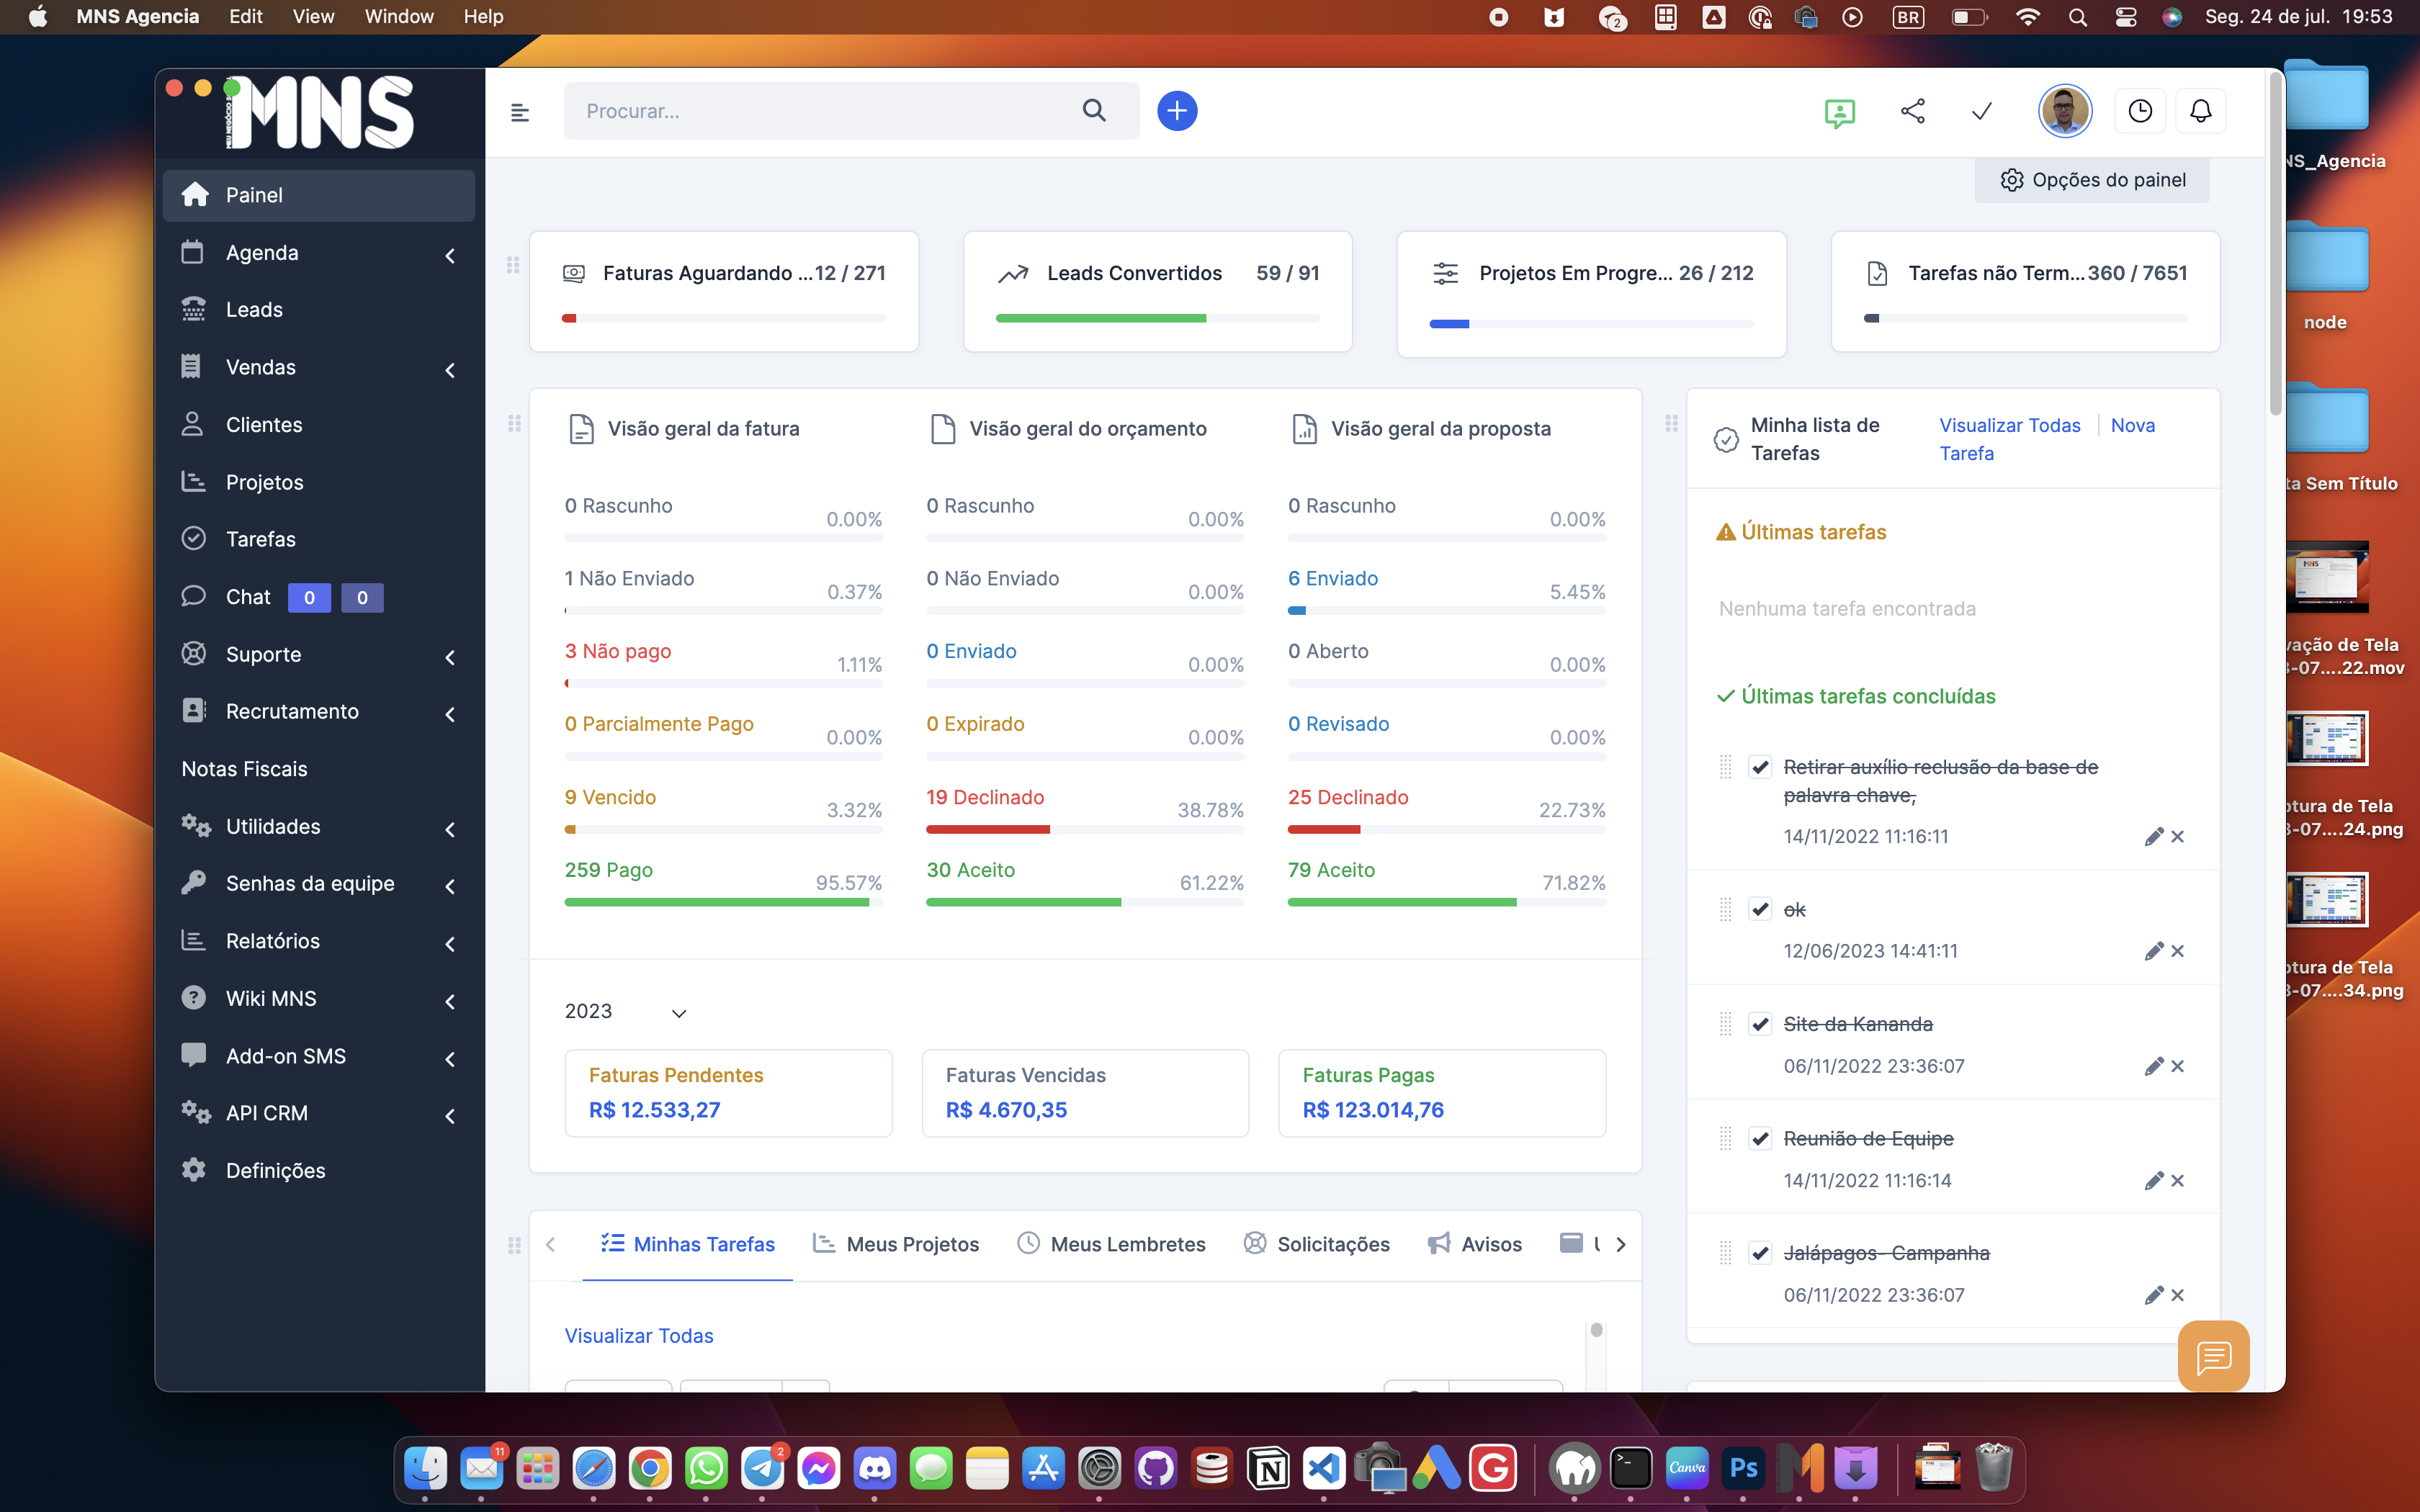Click the blue plus quick-create icon
This screenshot has height=1512, width=2420.
[x=1177, y=111]
